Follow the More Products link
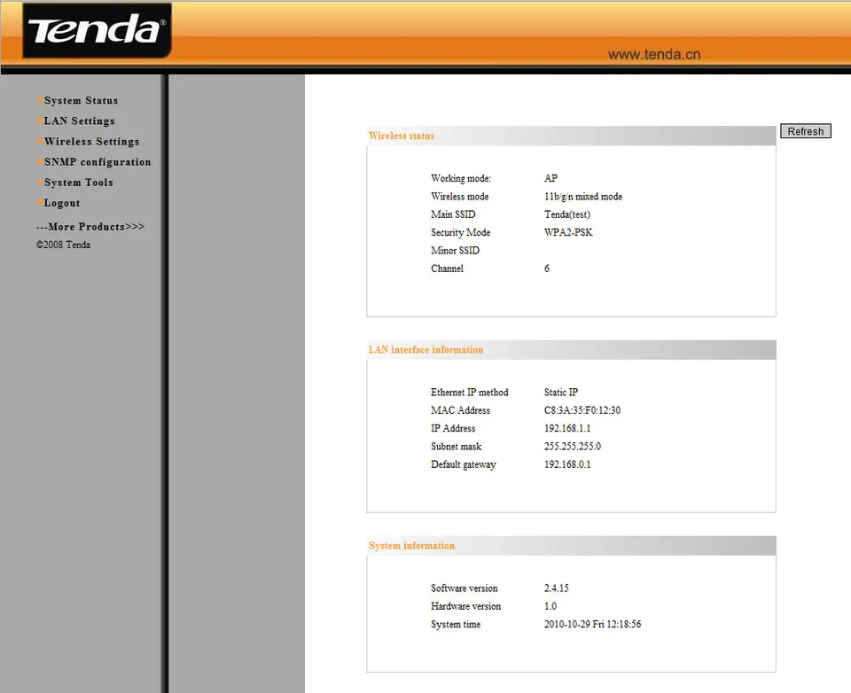The width and height of the screenshot is (851, 693). [90, 227]
